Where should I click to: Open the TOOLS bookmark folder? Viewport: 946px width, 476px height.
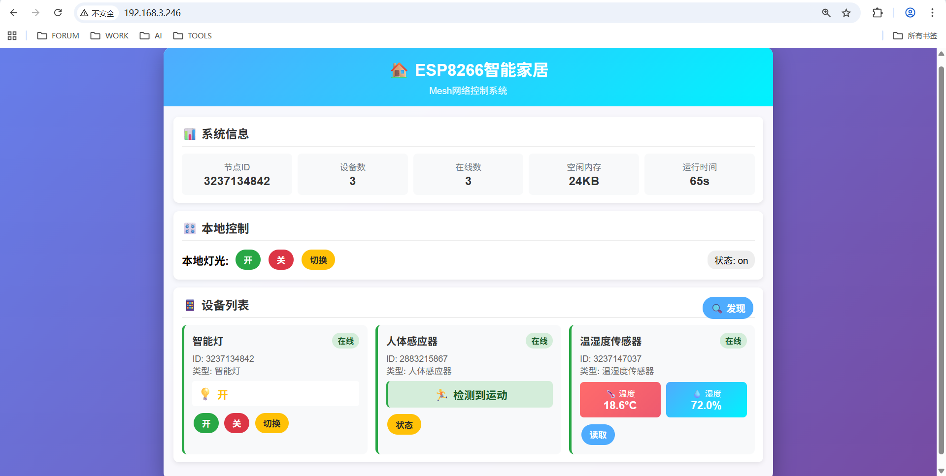tap(193, 36)
